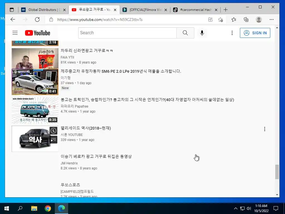The height and width of the screenshot is (214, 285).
Task: Add this page to favorites star
Action: pyautogui.click(x=220, y=20)
